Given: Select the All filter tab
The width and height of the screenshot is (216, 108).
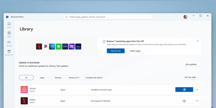Looking at the screenshot, I should [26, 77].
